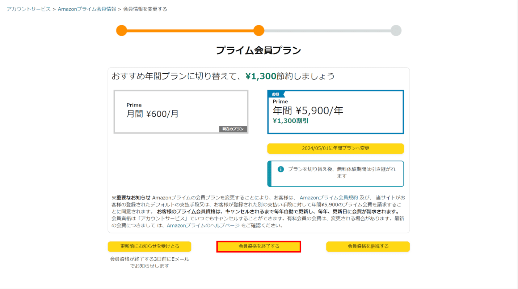This screenshot has height=289, width=518.
Task: Select the monthly ¥600/月 Prime plan card
Action: [181, 112]
